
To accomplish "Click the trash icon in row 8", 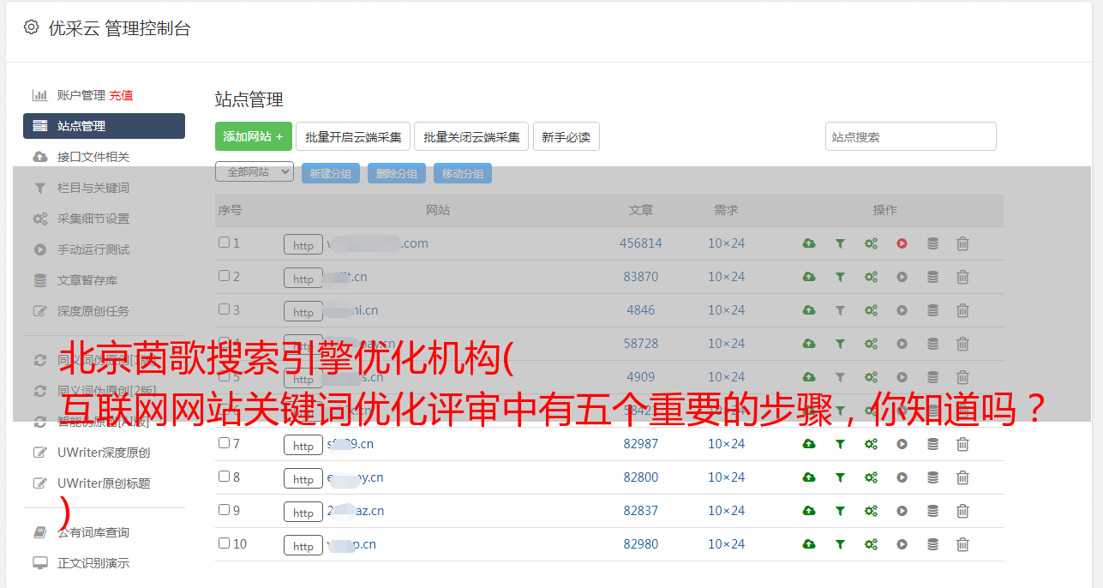I will pos(962,477).
